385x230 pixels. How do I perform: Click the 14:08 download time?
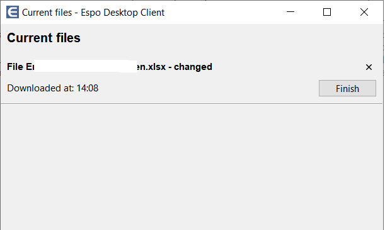click(88, 88)
